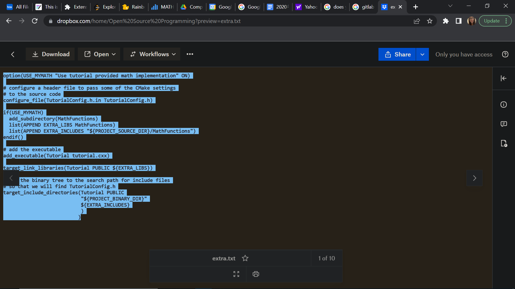This screenshot has width=515, height=289.
Task: Collapse the preview sidebar panel
Action: tap(503, 78)
